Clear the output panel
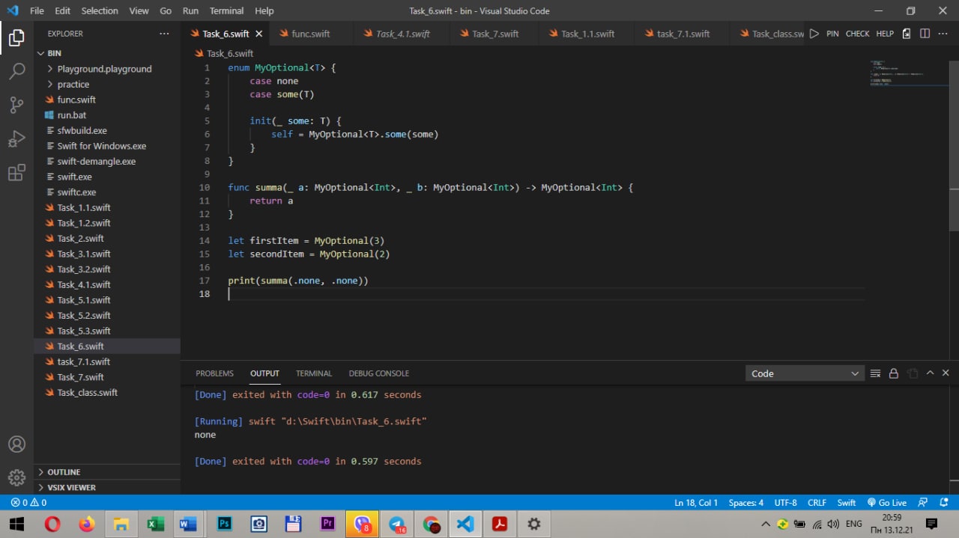This screenshot has width=959, height=538. point(875,373)
